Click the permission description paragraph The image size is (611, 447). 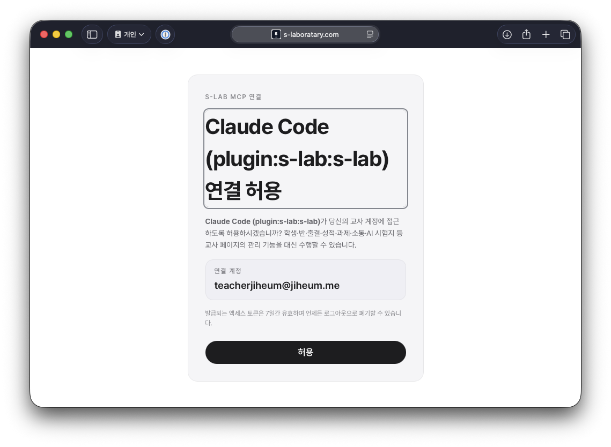click(x=304, y=233)
